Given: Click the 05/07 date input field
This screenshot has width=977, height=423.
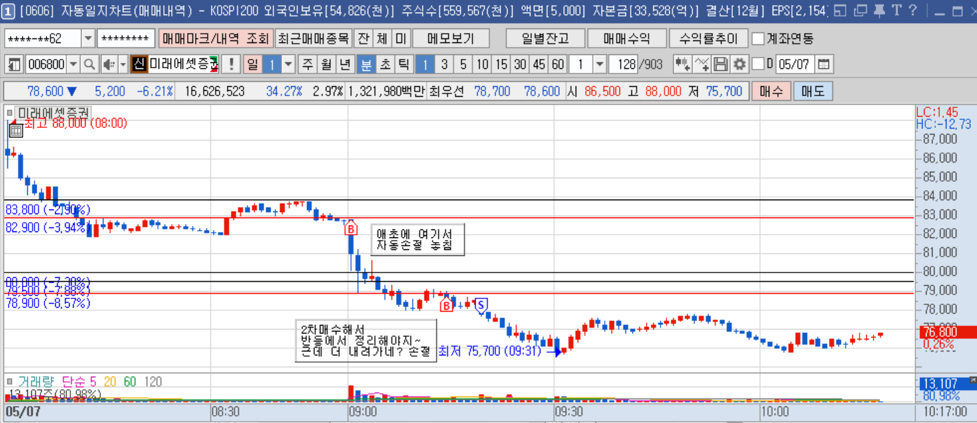Looking at the screenshot, I should coord(795,64).
